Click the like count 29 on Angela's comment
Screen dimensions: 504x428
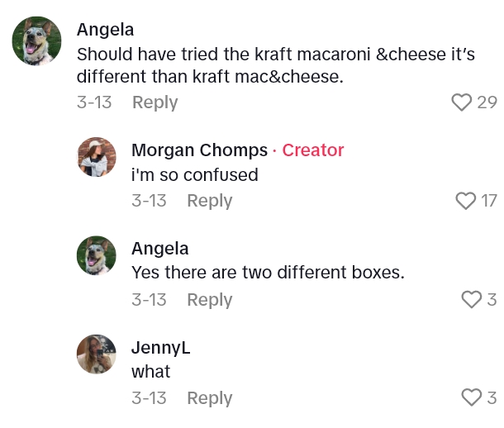click(487, 102)
